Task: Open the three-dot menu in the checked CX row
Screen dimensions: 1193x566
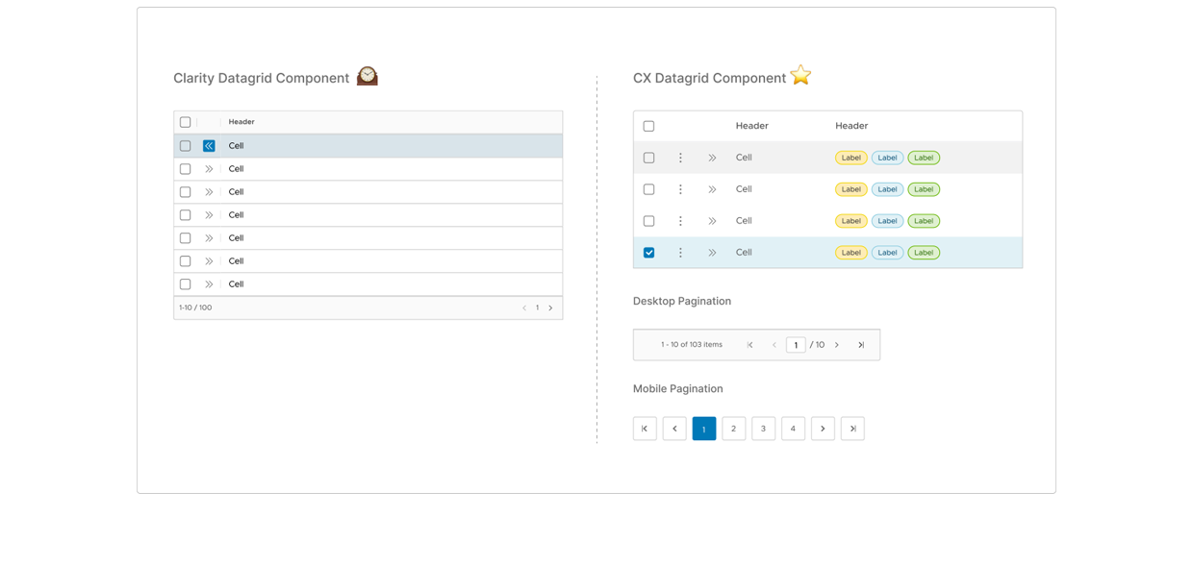Action: coord(680,253)
